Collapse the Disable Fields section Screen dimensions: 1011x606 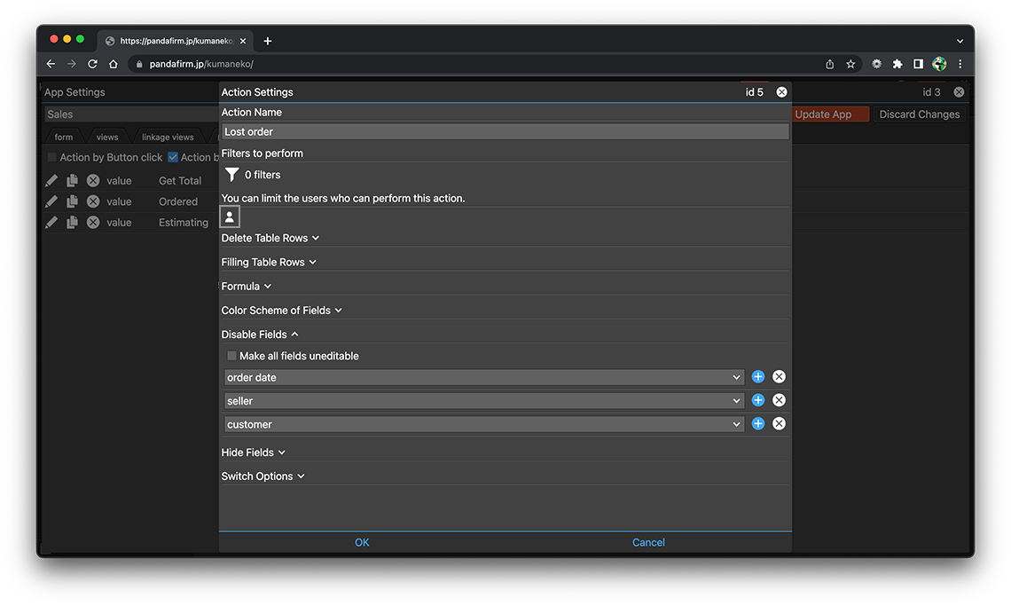click(260, 334)
